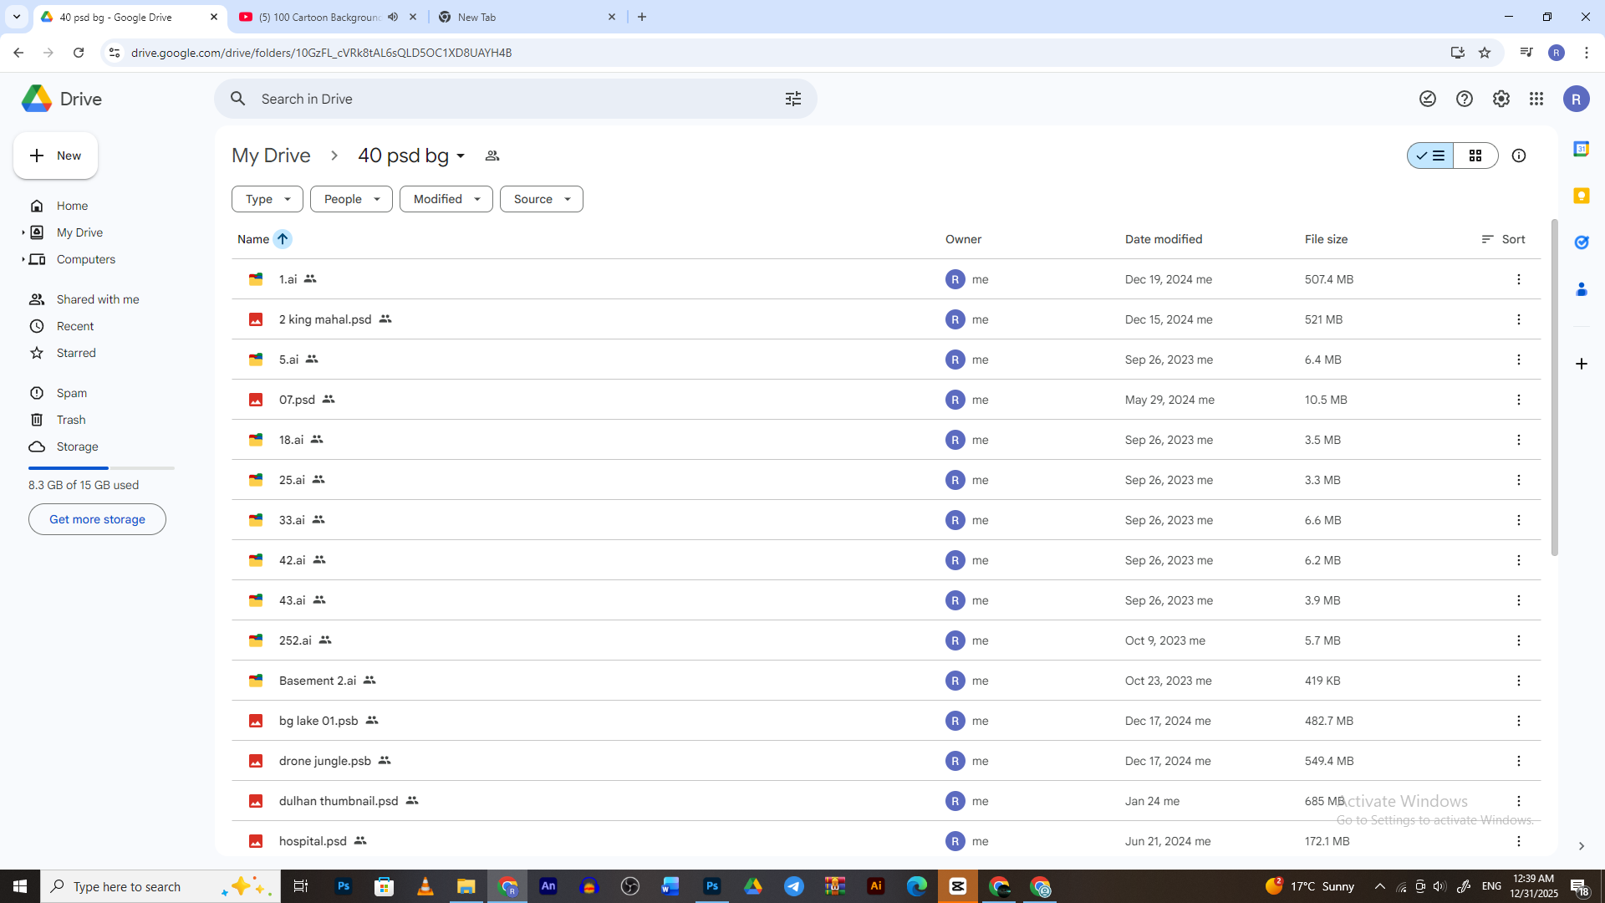Image resolution: width=1605 pixels, height=903 pixels.
Task: Click the Get more storage button
Action: pyautogui.click(x=97, y=519)
